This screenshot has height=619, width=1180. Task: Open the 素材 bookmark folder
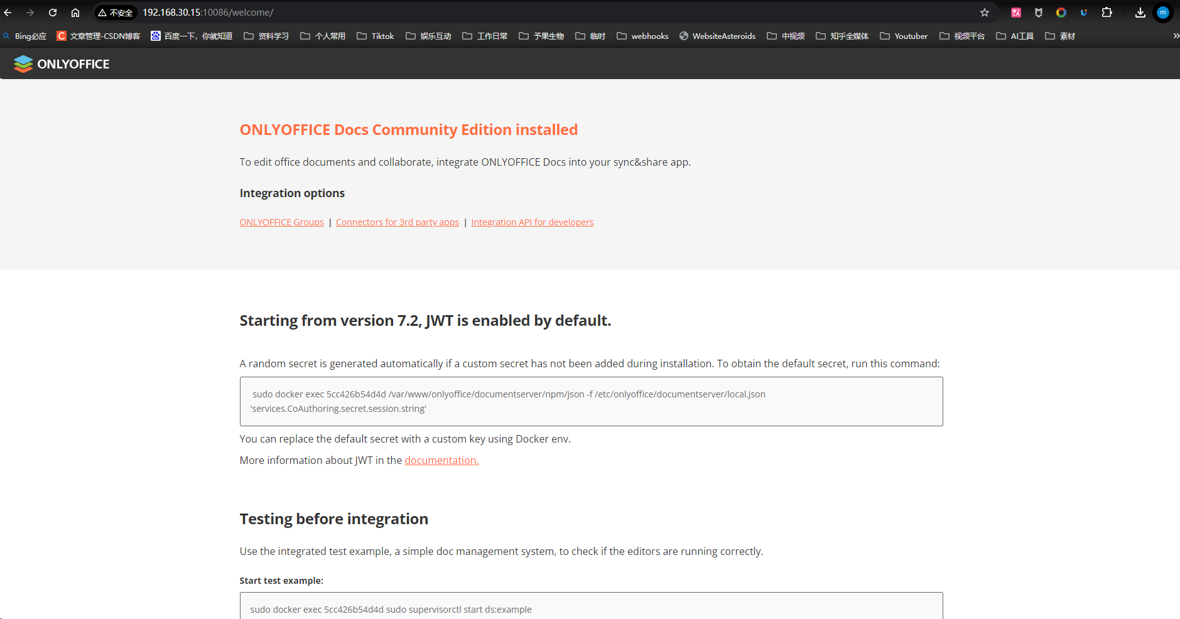pos(1060,36)
